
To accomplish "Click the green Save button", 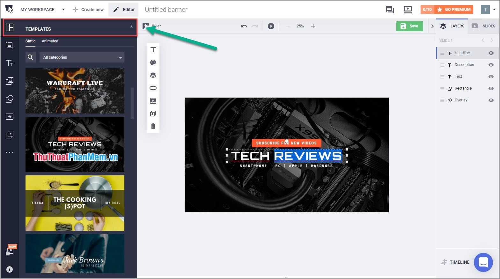I will 410,26.
